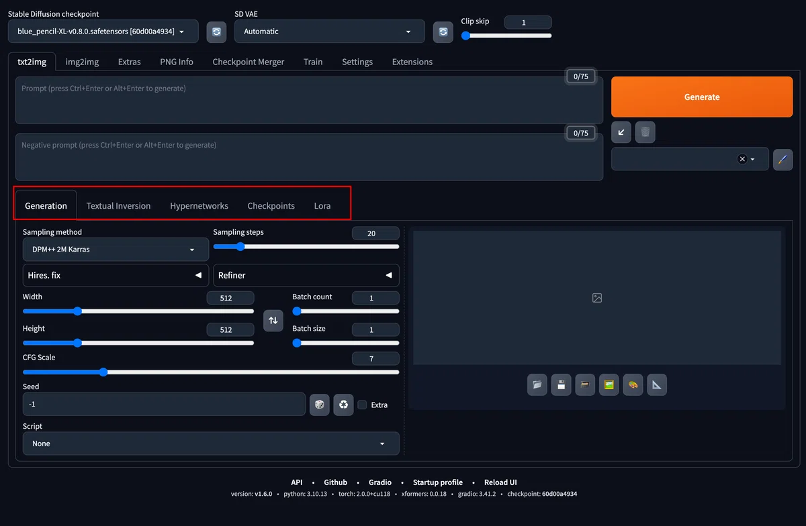Click the Reload UI link
Image resolution: width=806 pixels, height=526 pixels.
tap(500, 482)
